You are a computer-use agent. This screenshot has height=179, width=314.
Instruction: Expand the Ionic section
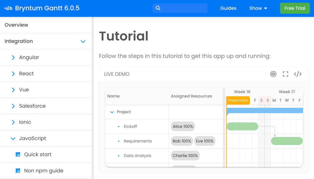tap(13, 122)
